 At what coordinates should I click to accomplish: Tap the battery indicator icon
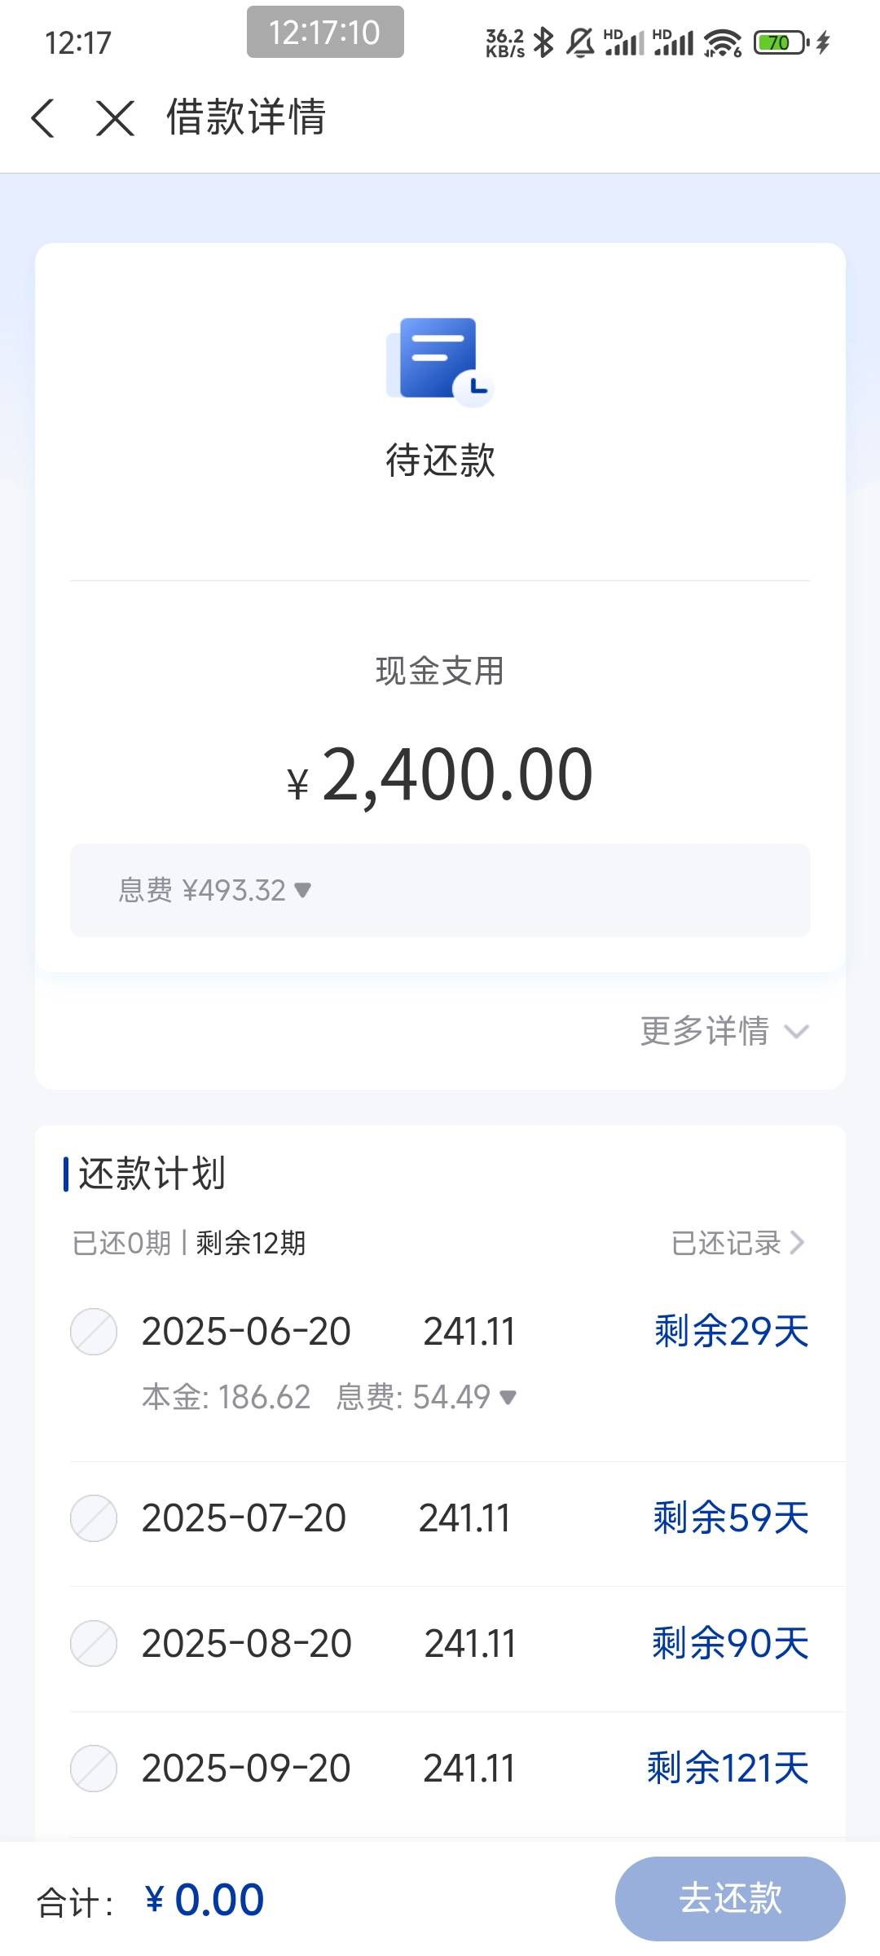[x=781, y=42]
